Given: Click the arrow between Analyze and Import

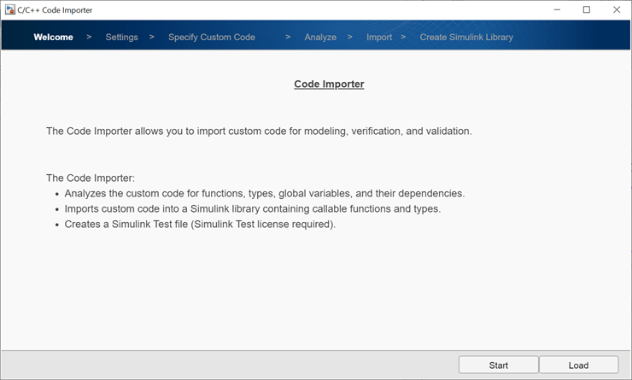Looking at the screenshot, I should point(350,38).
